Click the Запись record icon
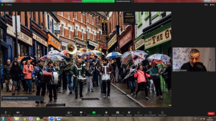 (106, 113)
